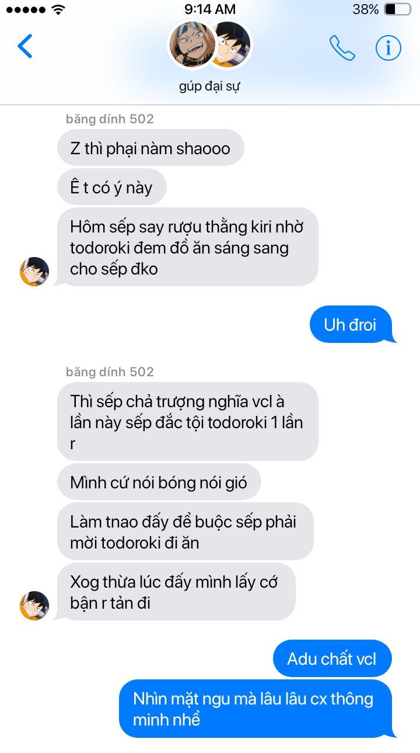Go back using the blue chevron
Screen dimensions: 420x753
coord(25,46)
